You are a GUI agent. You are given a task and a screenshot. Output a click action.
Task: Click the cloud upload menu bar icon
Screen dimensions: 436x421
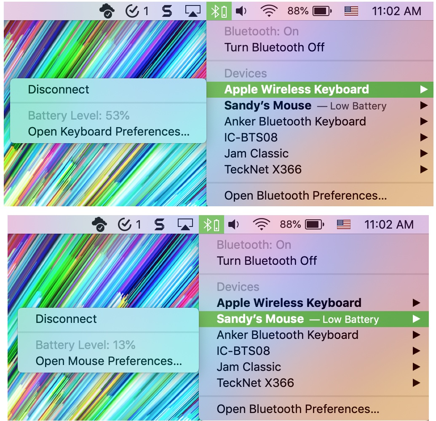(x=107, y=11)
